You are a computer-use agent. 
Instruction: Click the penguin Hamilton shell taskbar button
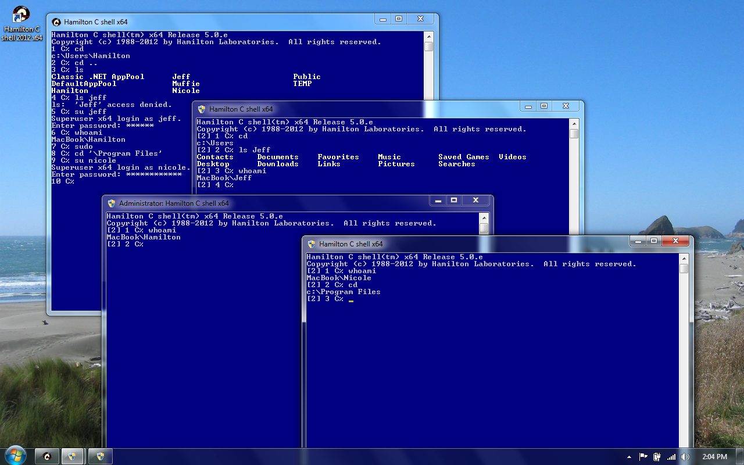[x=46, y=456]
